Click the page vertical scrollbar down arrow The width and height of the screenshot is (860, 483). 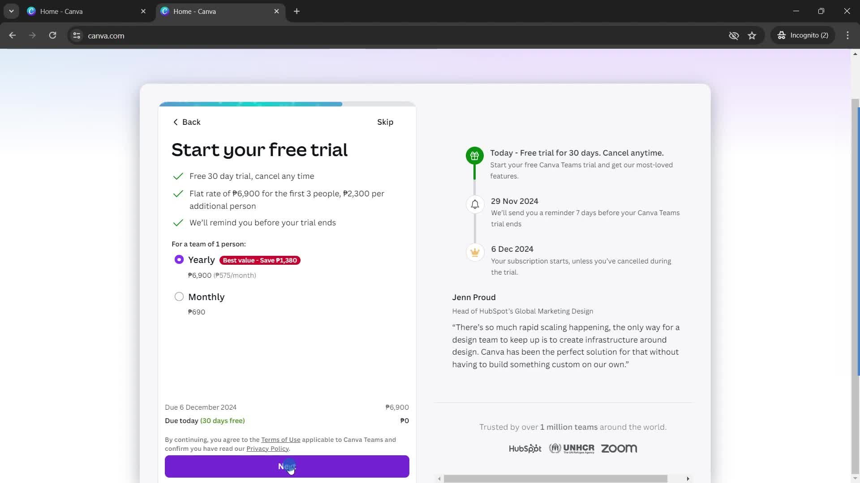coord(855,479)
